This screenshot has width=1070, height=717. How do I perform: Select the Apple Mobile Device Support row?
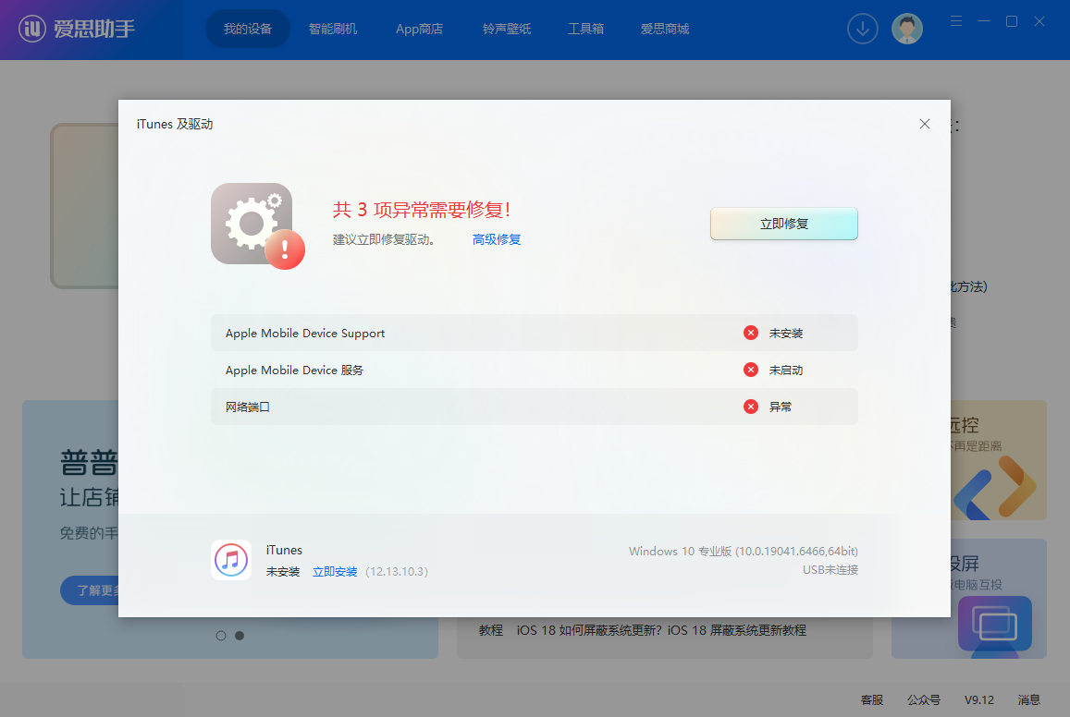click(x=535, y=333)
